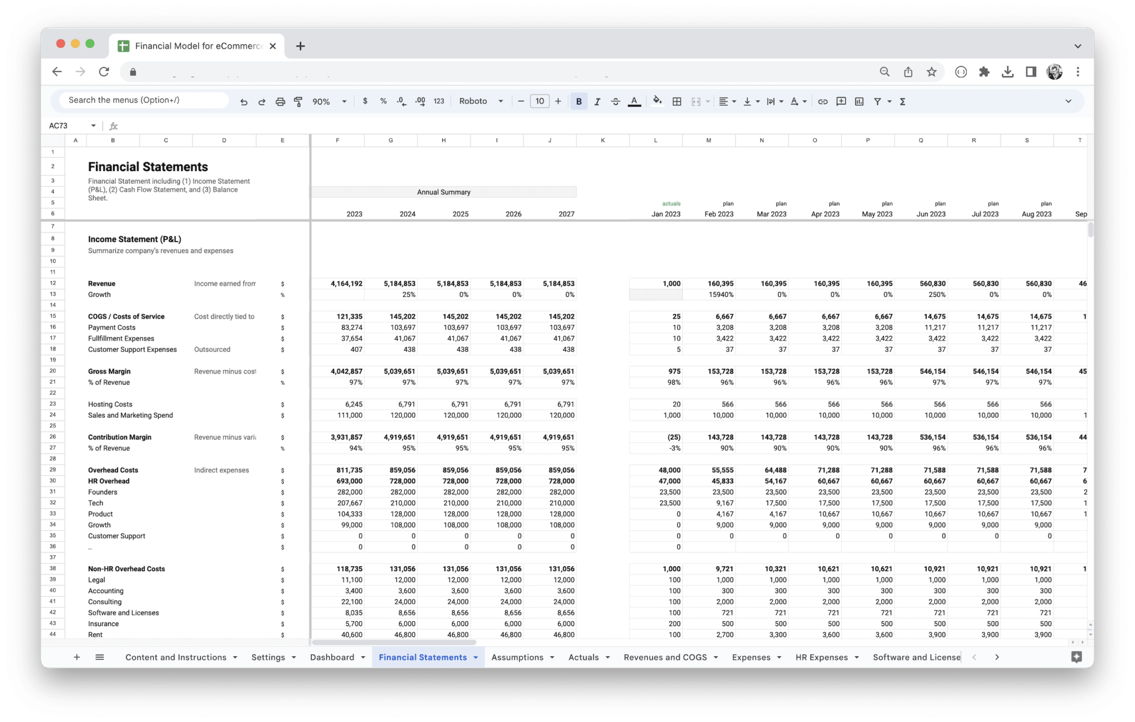Format selection as currency
The height and width of the screenshot is (722, 1135).
tap(365, 101)
